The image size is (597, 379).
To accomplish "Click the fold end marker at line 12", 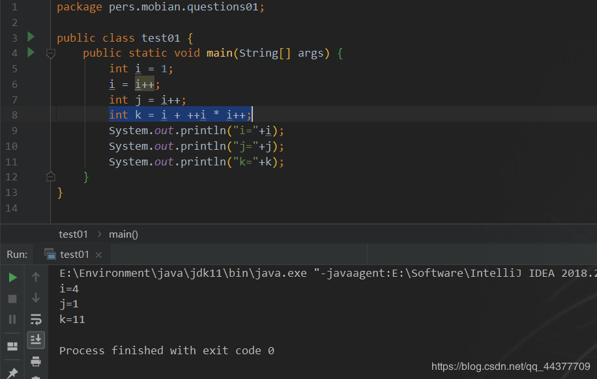I will coord(51,176).
